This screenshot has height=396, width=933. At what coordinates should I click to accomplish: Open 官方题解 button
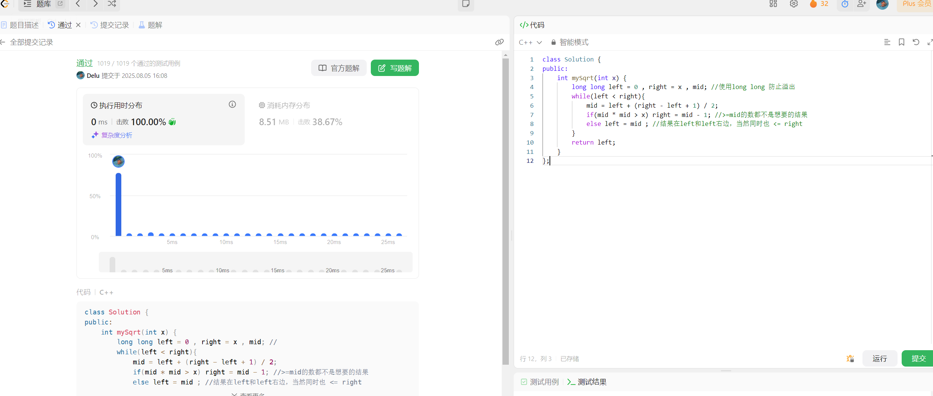point(339,68)
